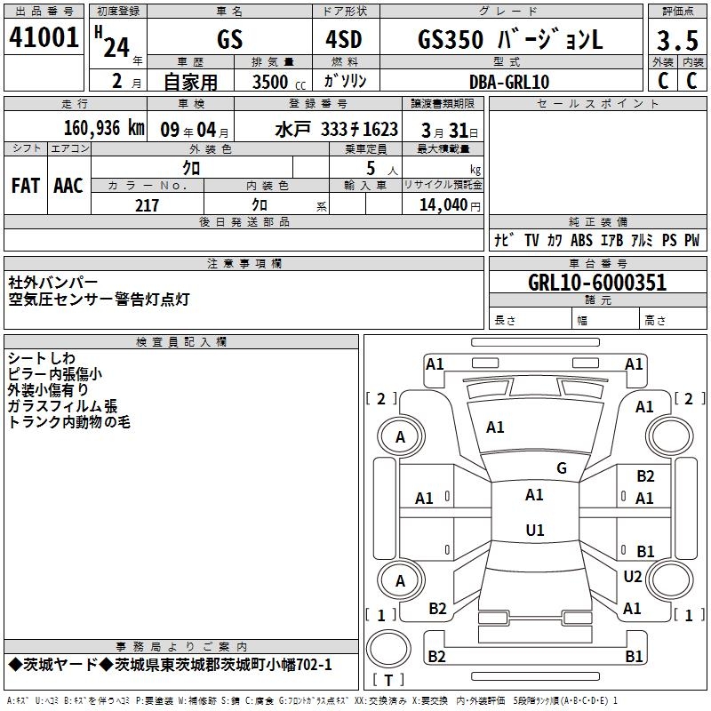Select the U2 dent mark on diagram
The image size is (711, 711).
click(632, 577)
